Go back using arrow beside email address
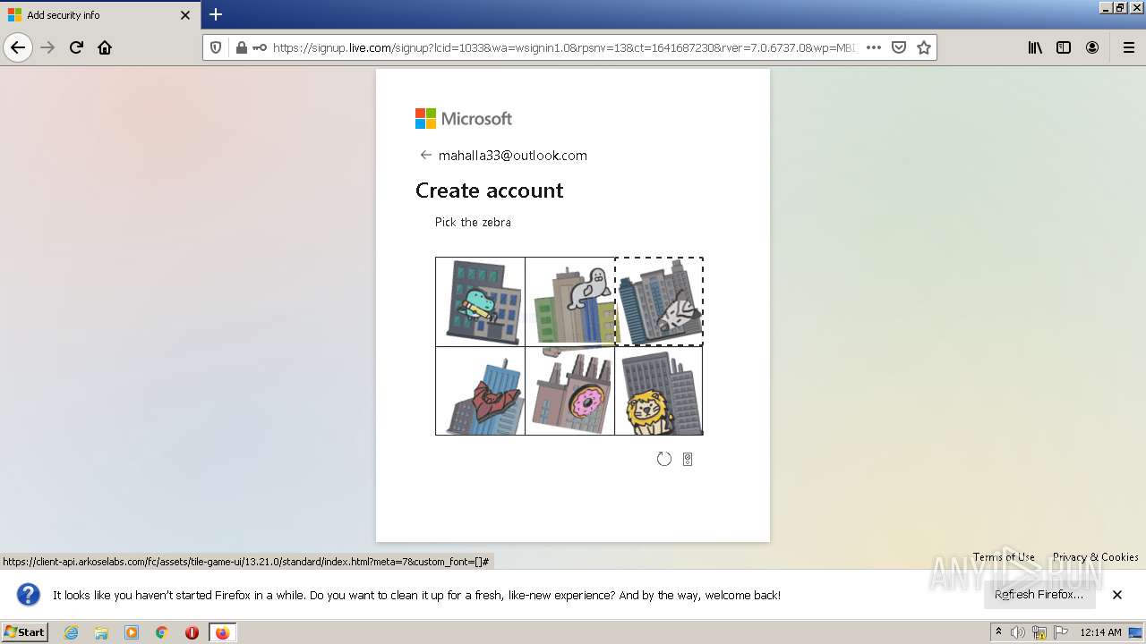The width and height of the screenshot is (1146, 644). [425, 155]
